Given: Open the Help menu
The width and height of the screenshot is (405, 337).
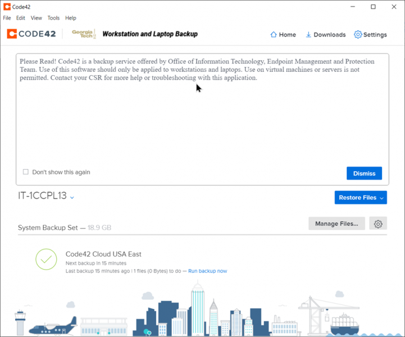Looking at the screenshot, I should [x=71, y=18].
